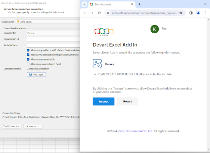Edit the Connection Name field

click(x=53, y=69)
